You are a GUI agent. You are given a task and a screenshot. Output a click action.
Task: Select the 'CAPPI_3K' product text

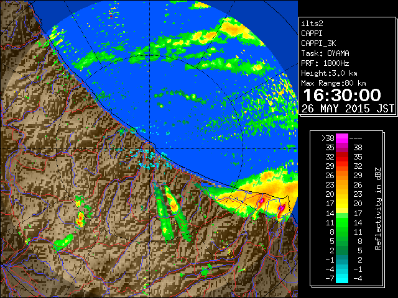coord(318,43)
